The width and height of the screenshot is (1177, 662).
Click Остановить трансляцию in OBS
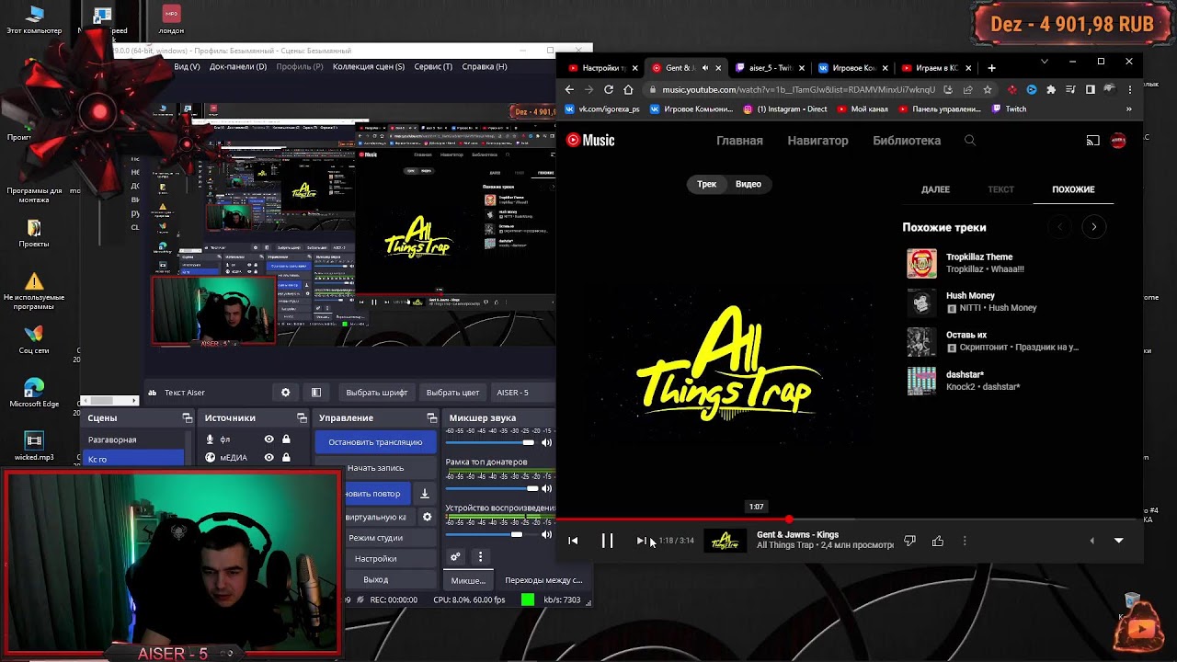point(375,442)
